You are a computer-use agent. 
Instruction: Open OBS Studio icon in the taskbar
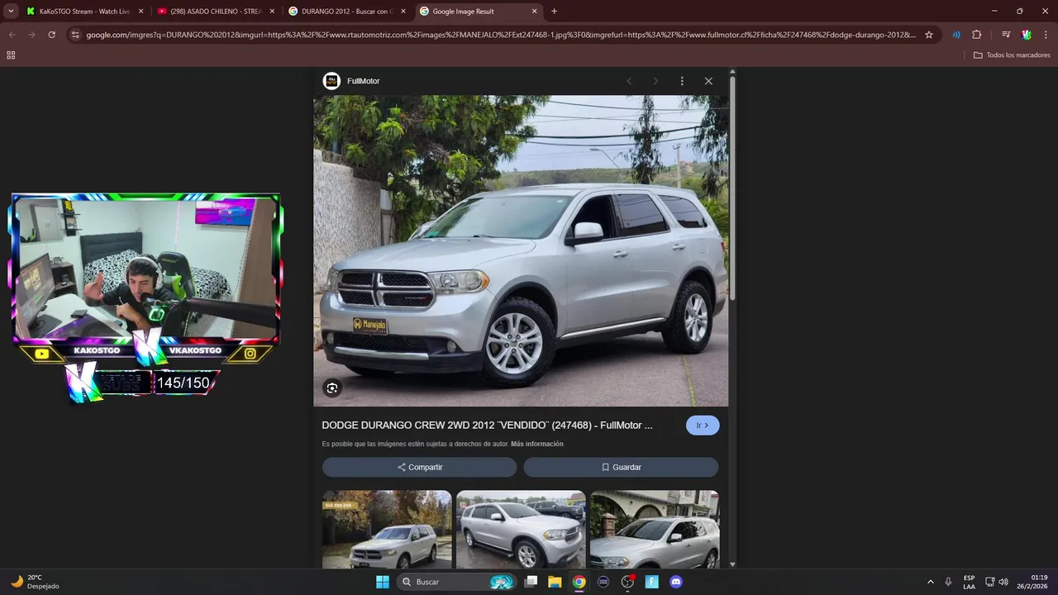(x=627, y=582)
